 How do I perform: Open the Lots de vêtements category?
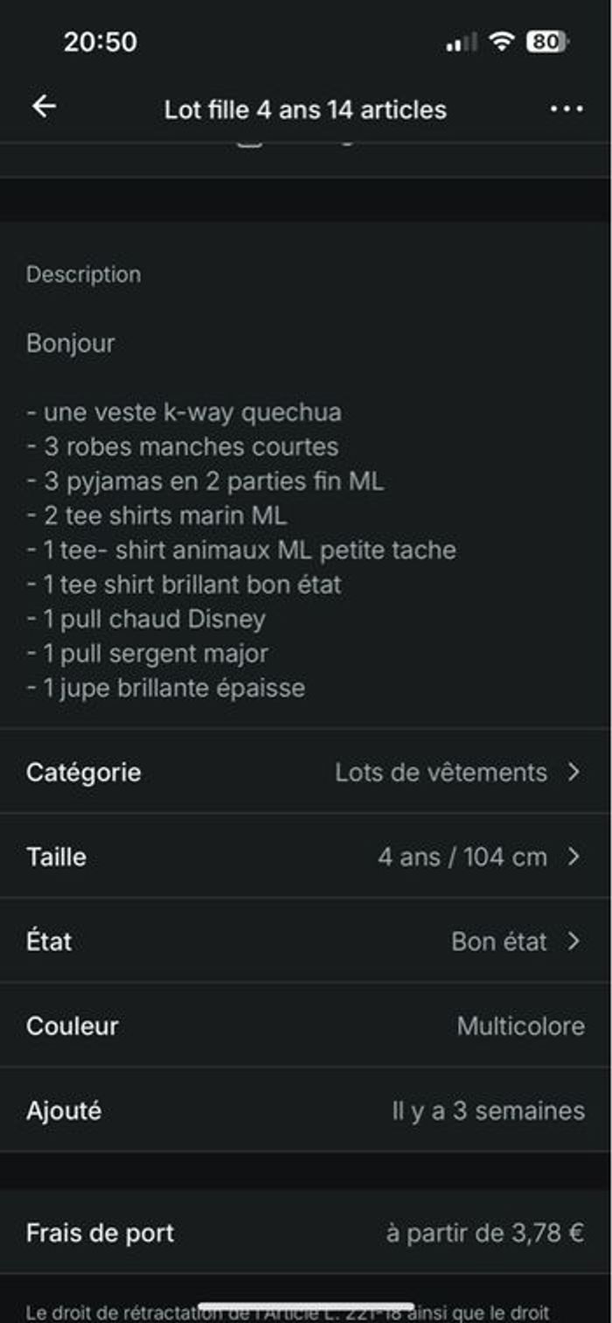pos(441,773)
